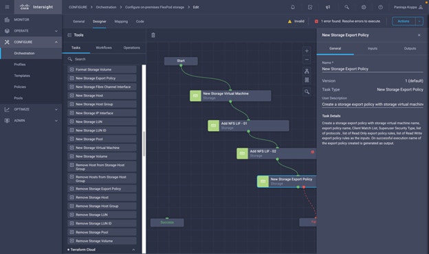The width and height of the screenshot is (429, 254).
Task: Open the hamburger navigation menu
Action: pos(7,7)
